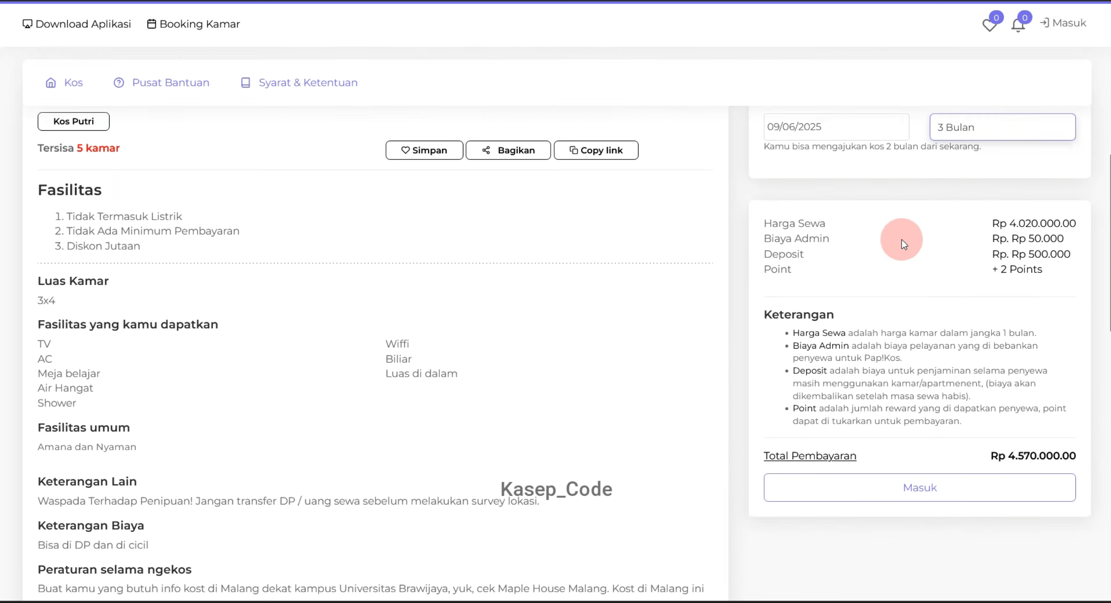The height and width of the screenshot is (603, 1111).
Task: Click the Pusat Bantuan question-mark icon
Action: pos(119,82)
